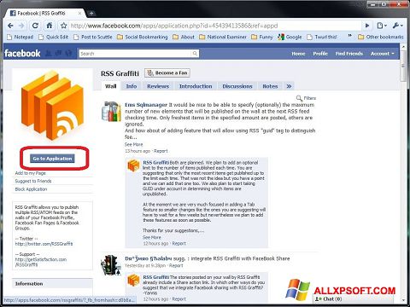410x307 pixels.
Task: Open the wrench tools menu
Action: (x=397, y=26)
